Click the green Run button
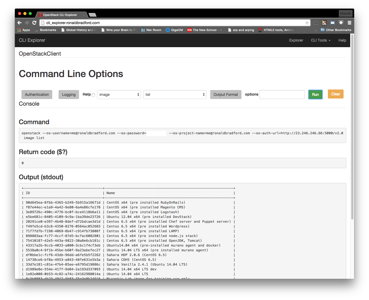Image resolution: width=369 pixels, height=300 pixels. click(x=315, y=95)
